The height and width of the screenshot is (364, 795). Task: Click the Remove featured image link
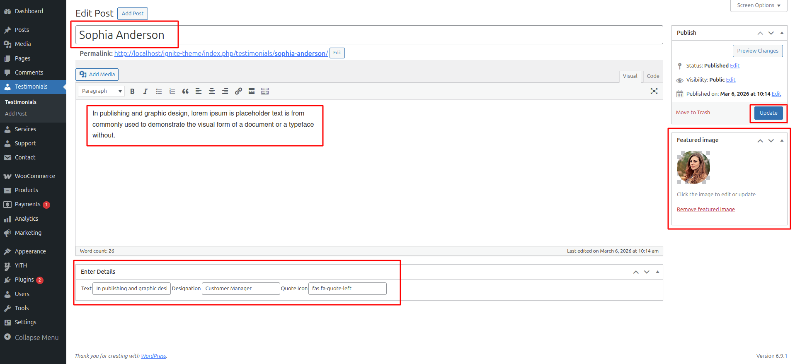click(x=705, y=210)
